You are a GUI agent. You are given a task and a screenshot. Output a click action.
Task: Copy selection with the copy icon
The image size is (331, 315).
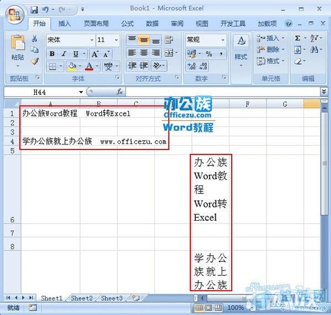(x=35, y=50)
